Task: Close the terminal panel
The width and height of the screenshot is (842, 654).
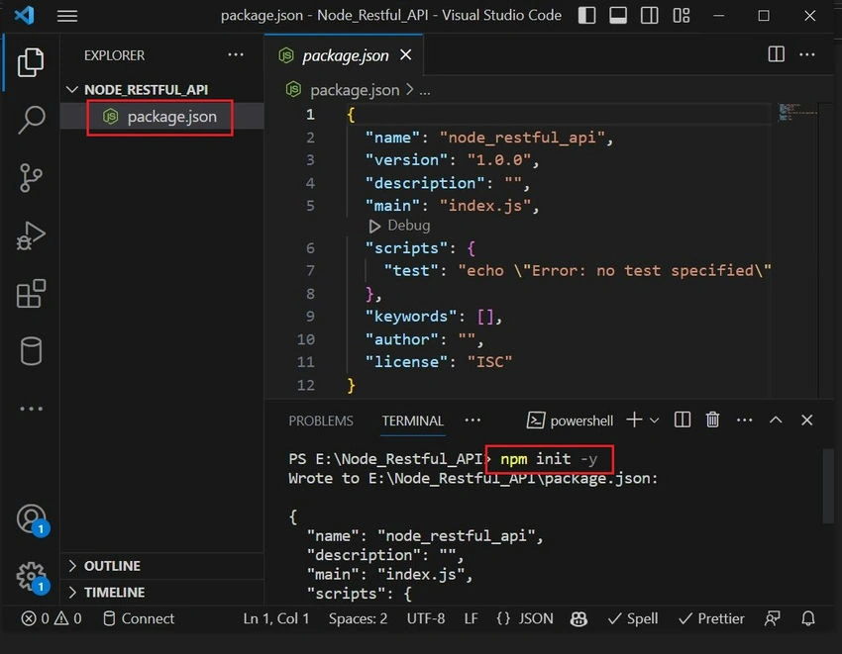Action: (806, 420)
